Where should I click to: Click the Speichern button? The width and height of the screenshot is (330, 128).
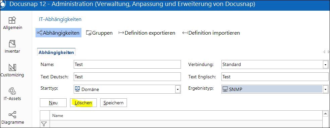point(114,103)
